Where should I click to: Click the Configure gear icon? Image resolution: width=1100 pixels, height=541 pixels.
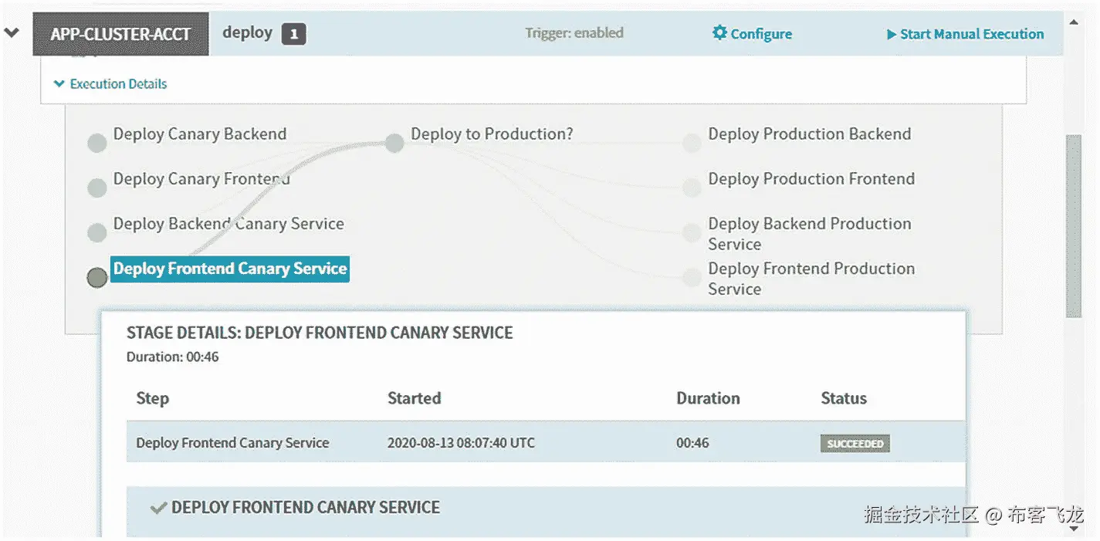coord(719,33)
